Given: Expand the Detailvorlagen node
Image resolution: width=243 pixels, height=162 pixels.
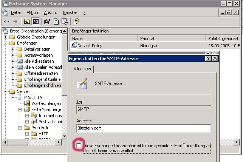Looking at the screenshot, I should tap(13, 49).
